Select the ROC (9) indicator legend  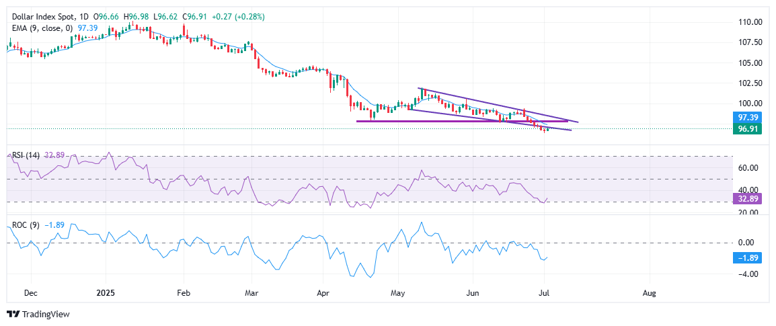[x=26, y=226]
